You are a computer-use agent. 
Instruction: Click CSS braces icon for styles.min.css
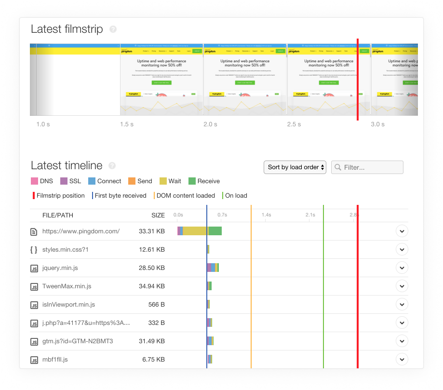[34, 250]
